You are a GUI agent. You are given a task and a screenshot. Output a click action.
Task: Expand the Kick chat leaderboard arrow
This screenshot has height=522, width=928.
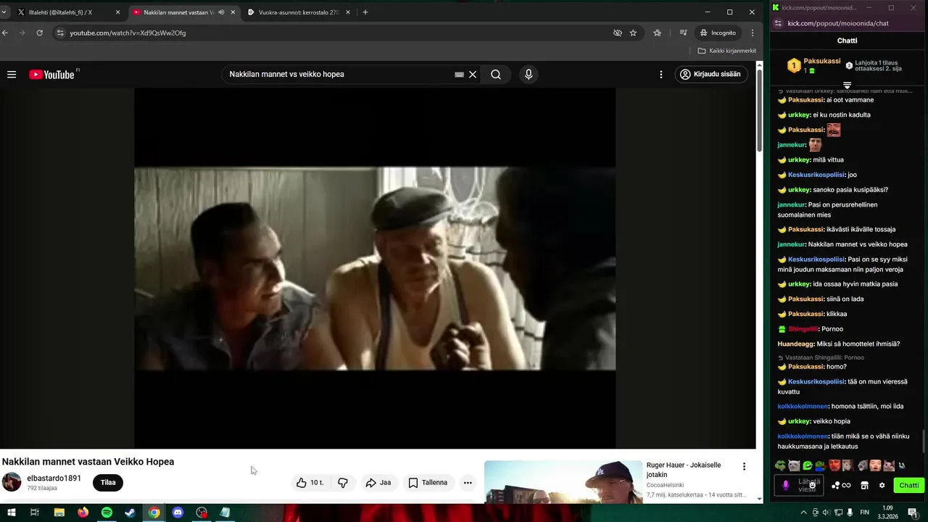[x=847, y=86]
